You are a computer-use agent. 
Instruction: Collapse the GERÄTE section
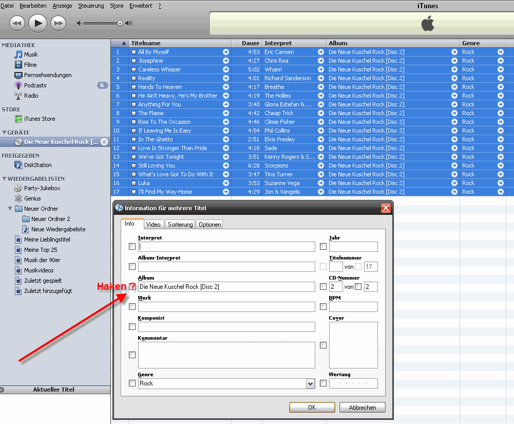[4, 132]
